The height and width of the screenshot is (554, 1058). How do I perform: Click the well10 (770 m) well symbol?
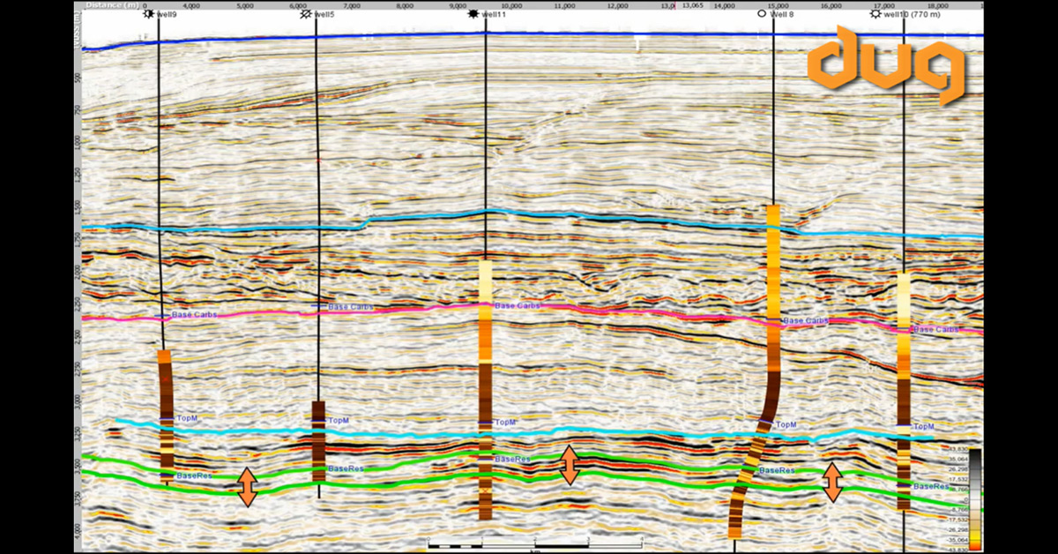pos(874,14)
